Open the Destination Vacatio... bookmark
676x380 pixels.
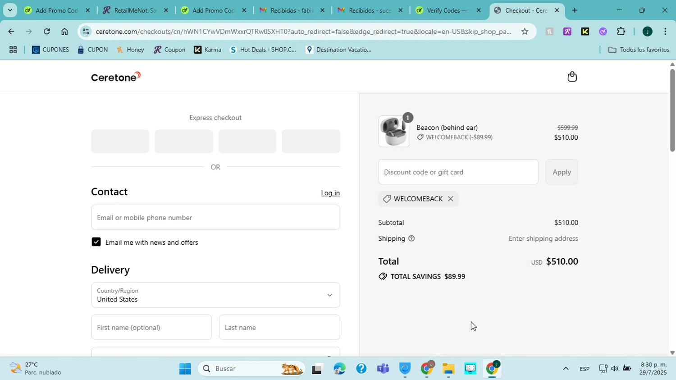[x=338, y=50]
